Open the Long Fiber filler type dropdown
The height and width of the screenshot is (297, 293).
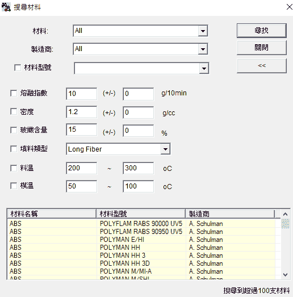[165, 149]
